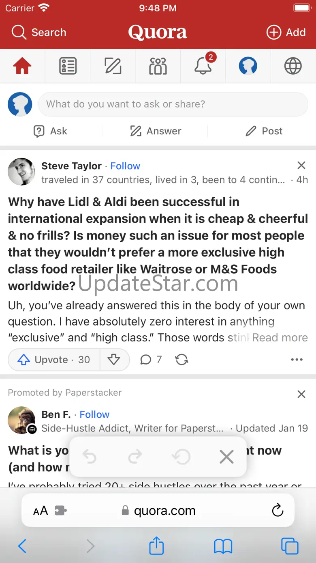Screen dimensions: 316x563
Task: Tap the Search field in header
Action: (39, 32)
